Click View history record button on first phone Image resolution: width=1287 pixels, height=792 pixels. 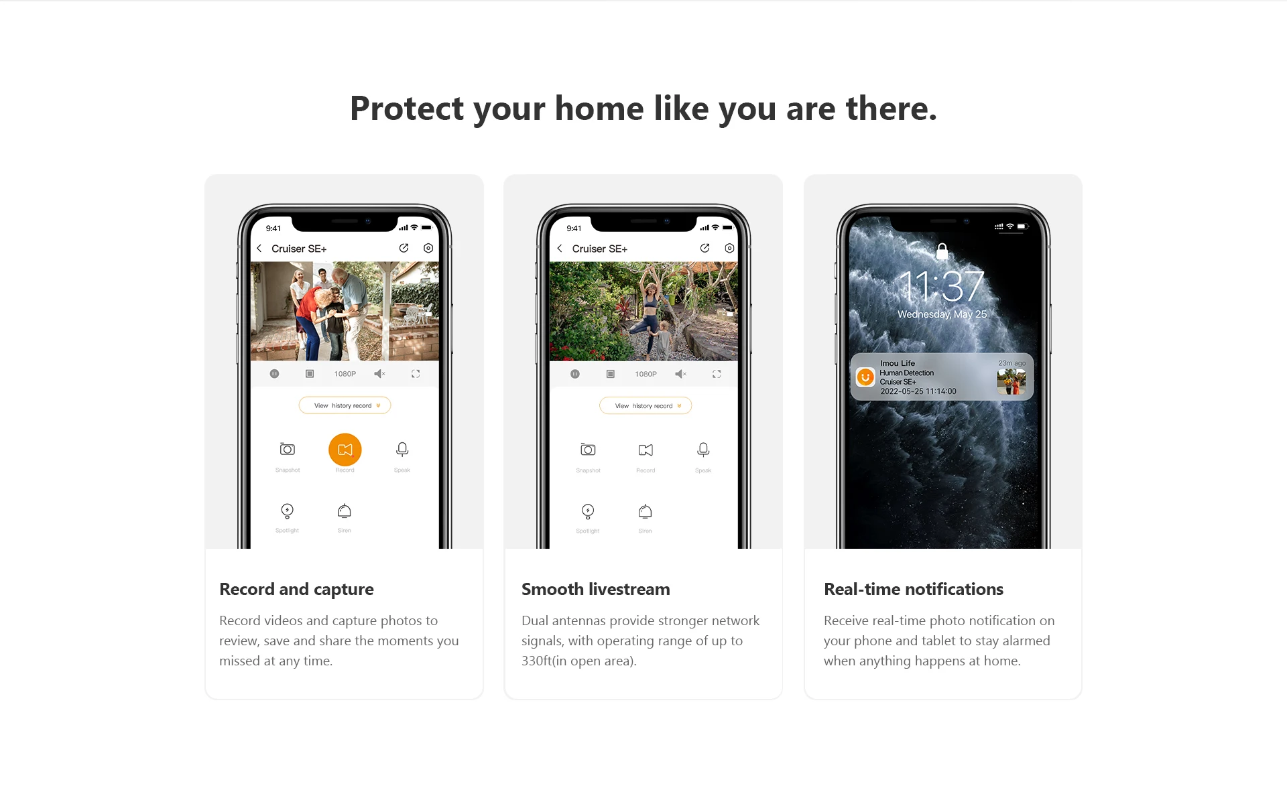(x=344, y=405)
